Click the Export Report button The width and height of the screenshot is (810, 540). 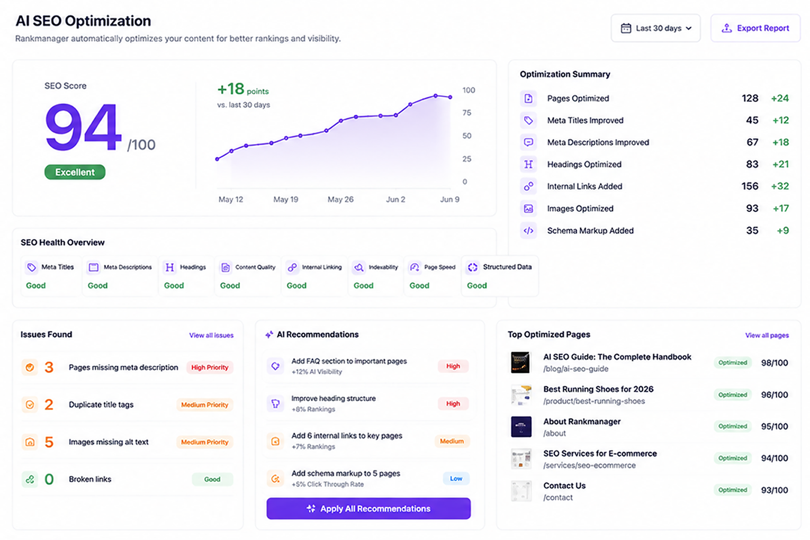(x=755, y=28)
